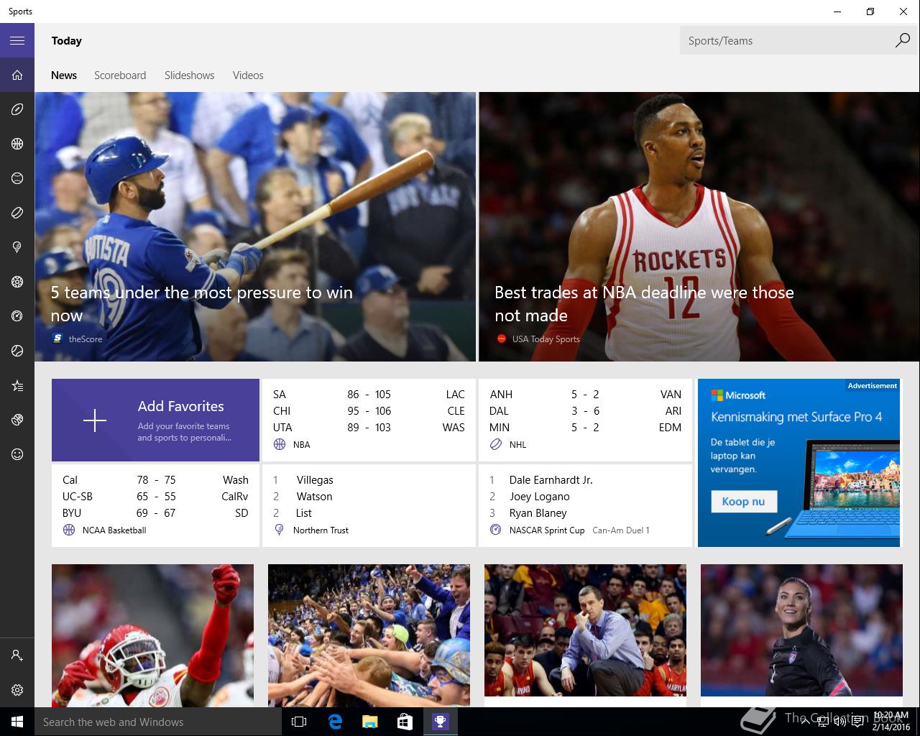The height and width of the screenshot is (736, 920).
Task: Click the ANH 5 - 2 VAN score
Action: 585,394
